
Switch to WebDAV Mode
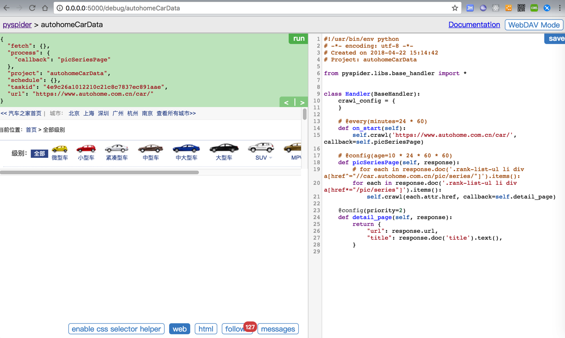pos(534,25)
